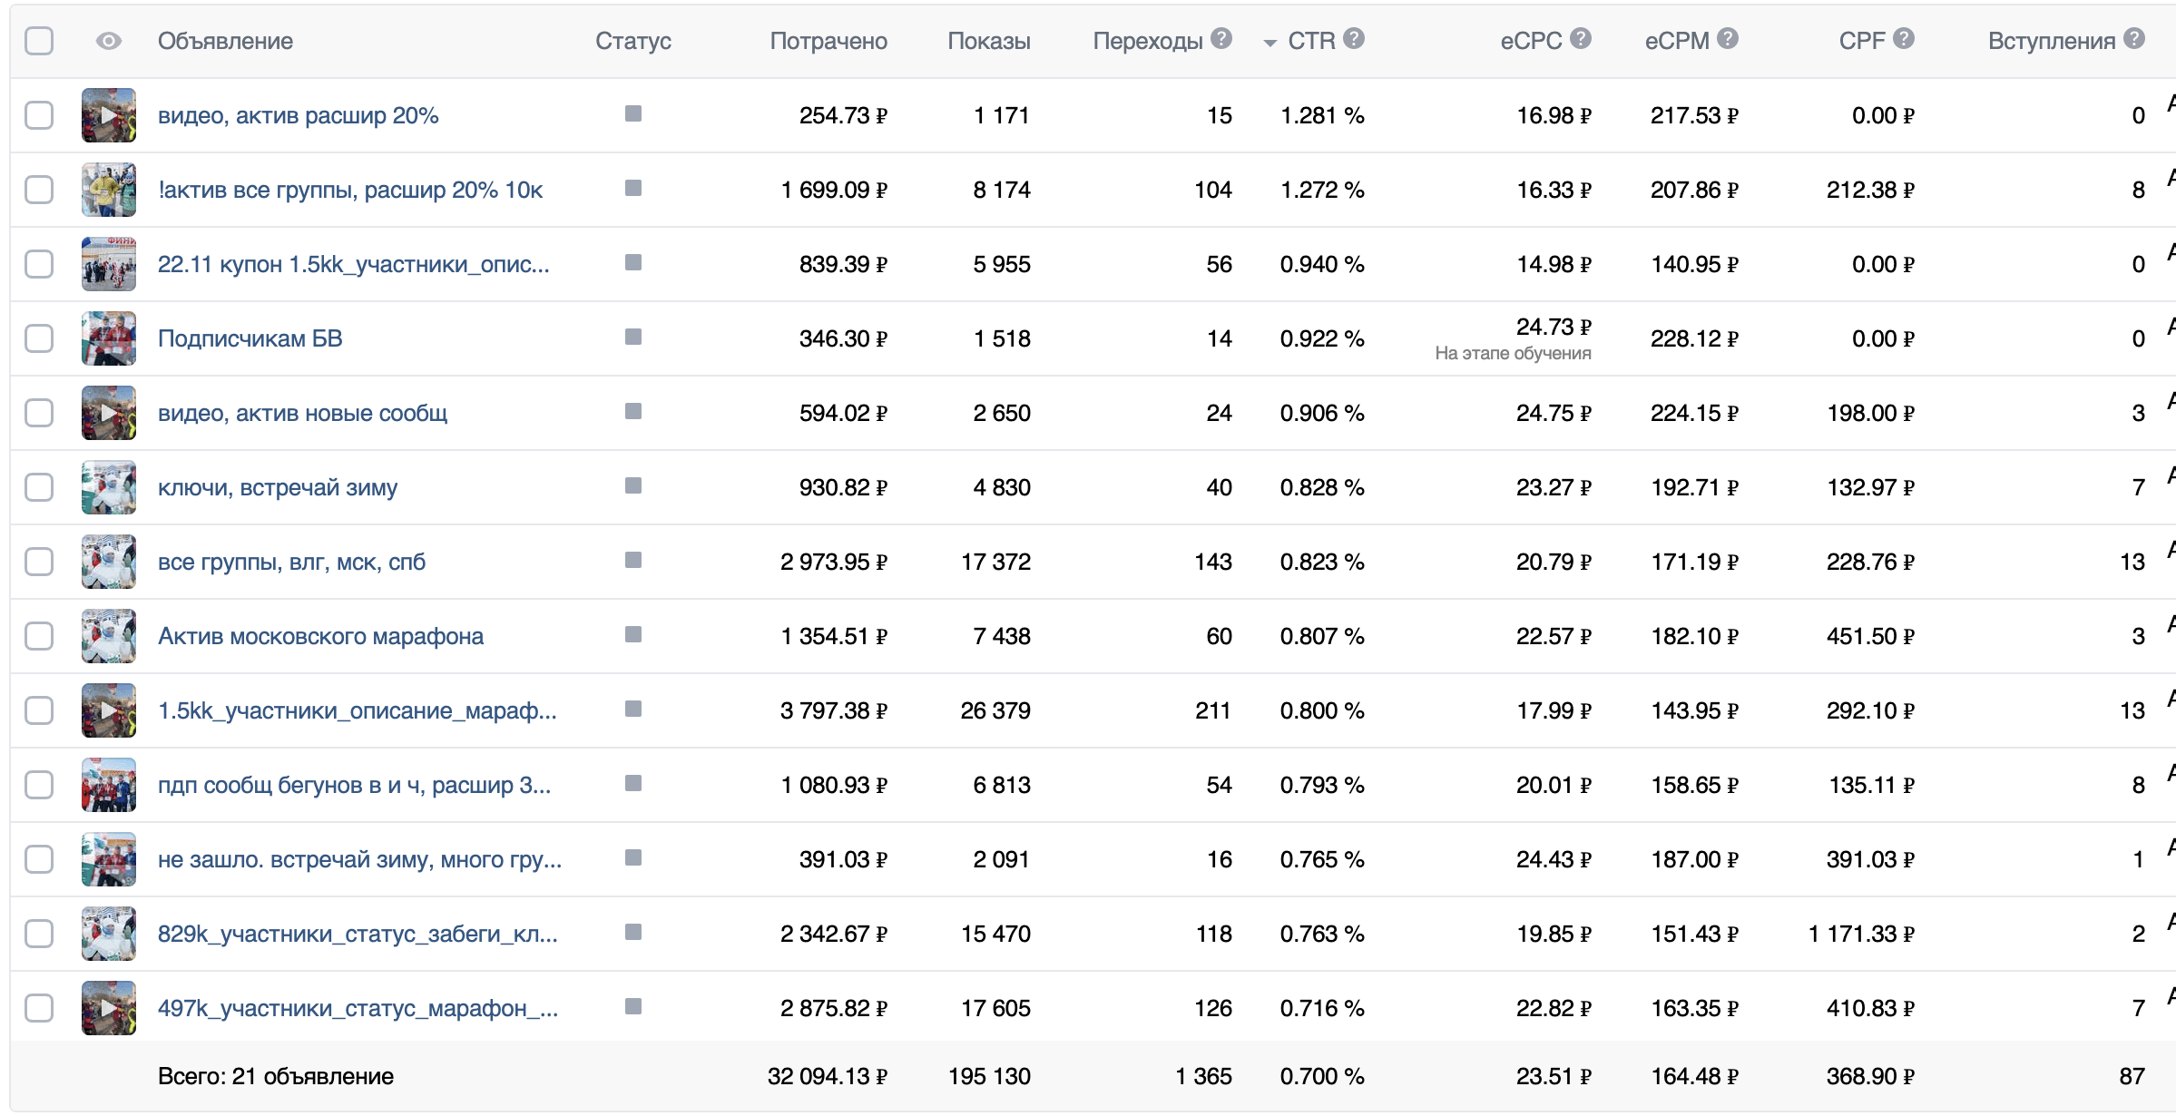Click the Статус column header
The height and width of the screenshot is (1116, 2176).
pyautogui.click(x=632, y=41)
